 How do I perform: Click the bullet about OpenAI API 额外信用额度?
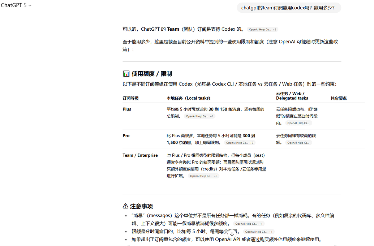[226, 239]
